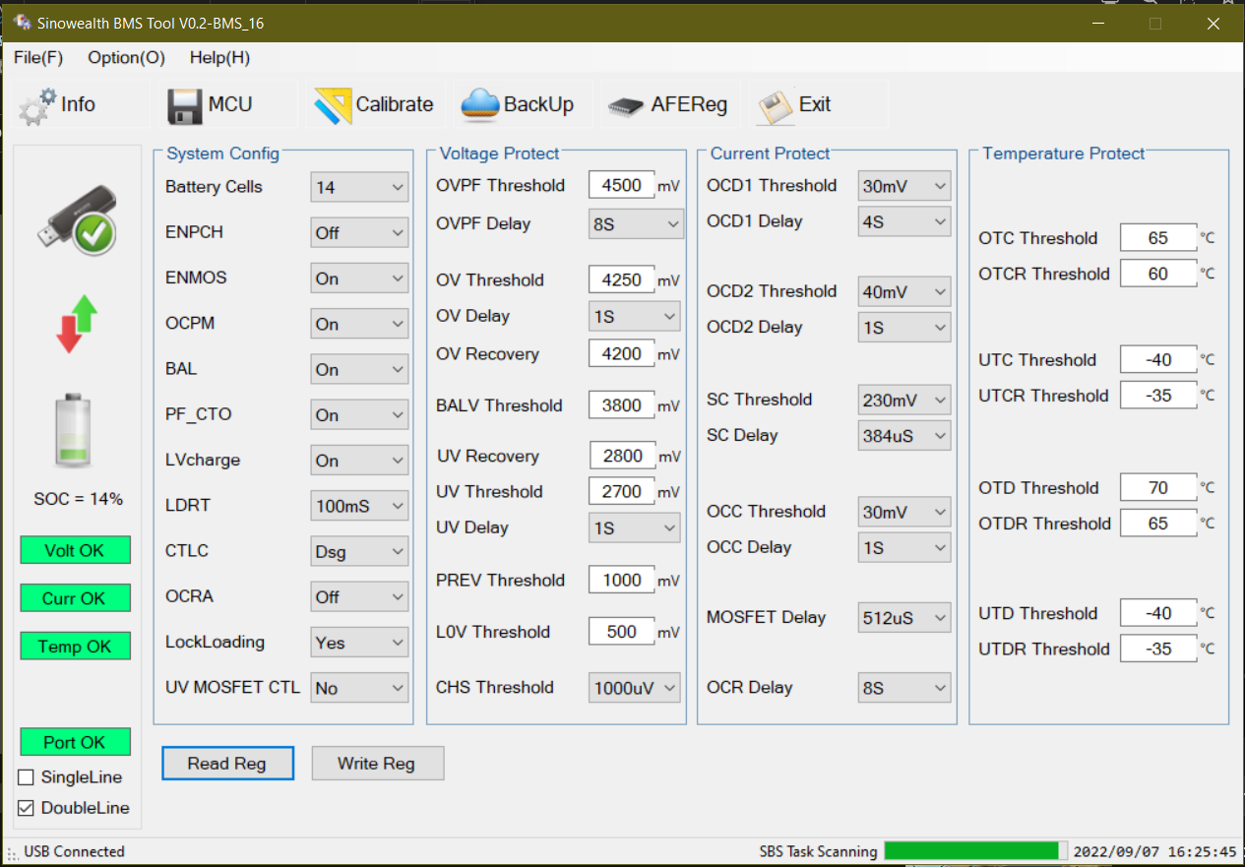
Task: Open the Info panel via gear icon
Action: [37, 104]
